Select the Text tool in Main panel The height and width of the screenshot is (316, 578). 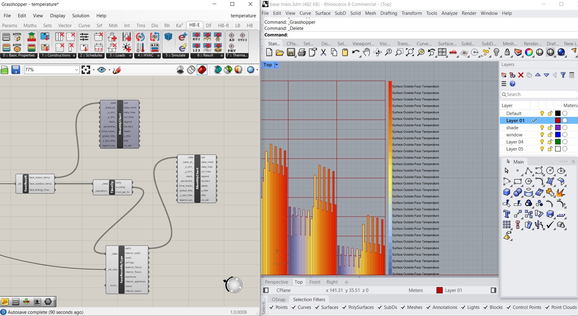507,214
